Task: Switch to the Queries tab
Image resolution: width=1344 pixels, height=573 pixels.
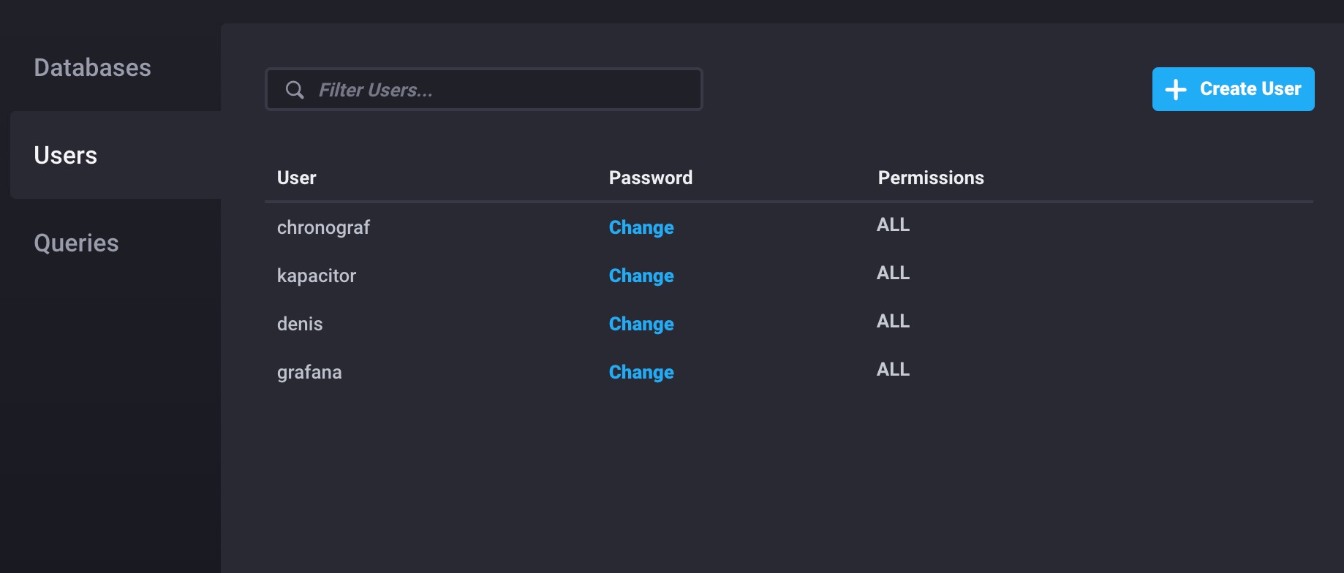Action: pyautogui.click(x=76, y=243)
